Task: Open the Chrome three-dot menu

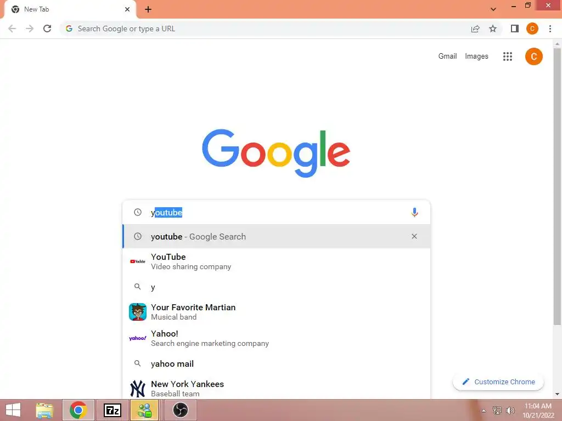Action: [x=550, y=29]
